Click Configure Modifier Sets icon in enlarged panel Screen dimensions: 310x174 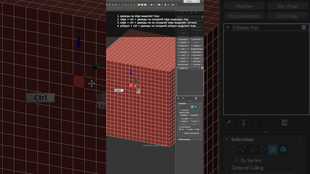[x=285, y=123]
